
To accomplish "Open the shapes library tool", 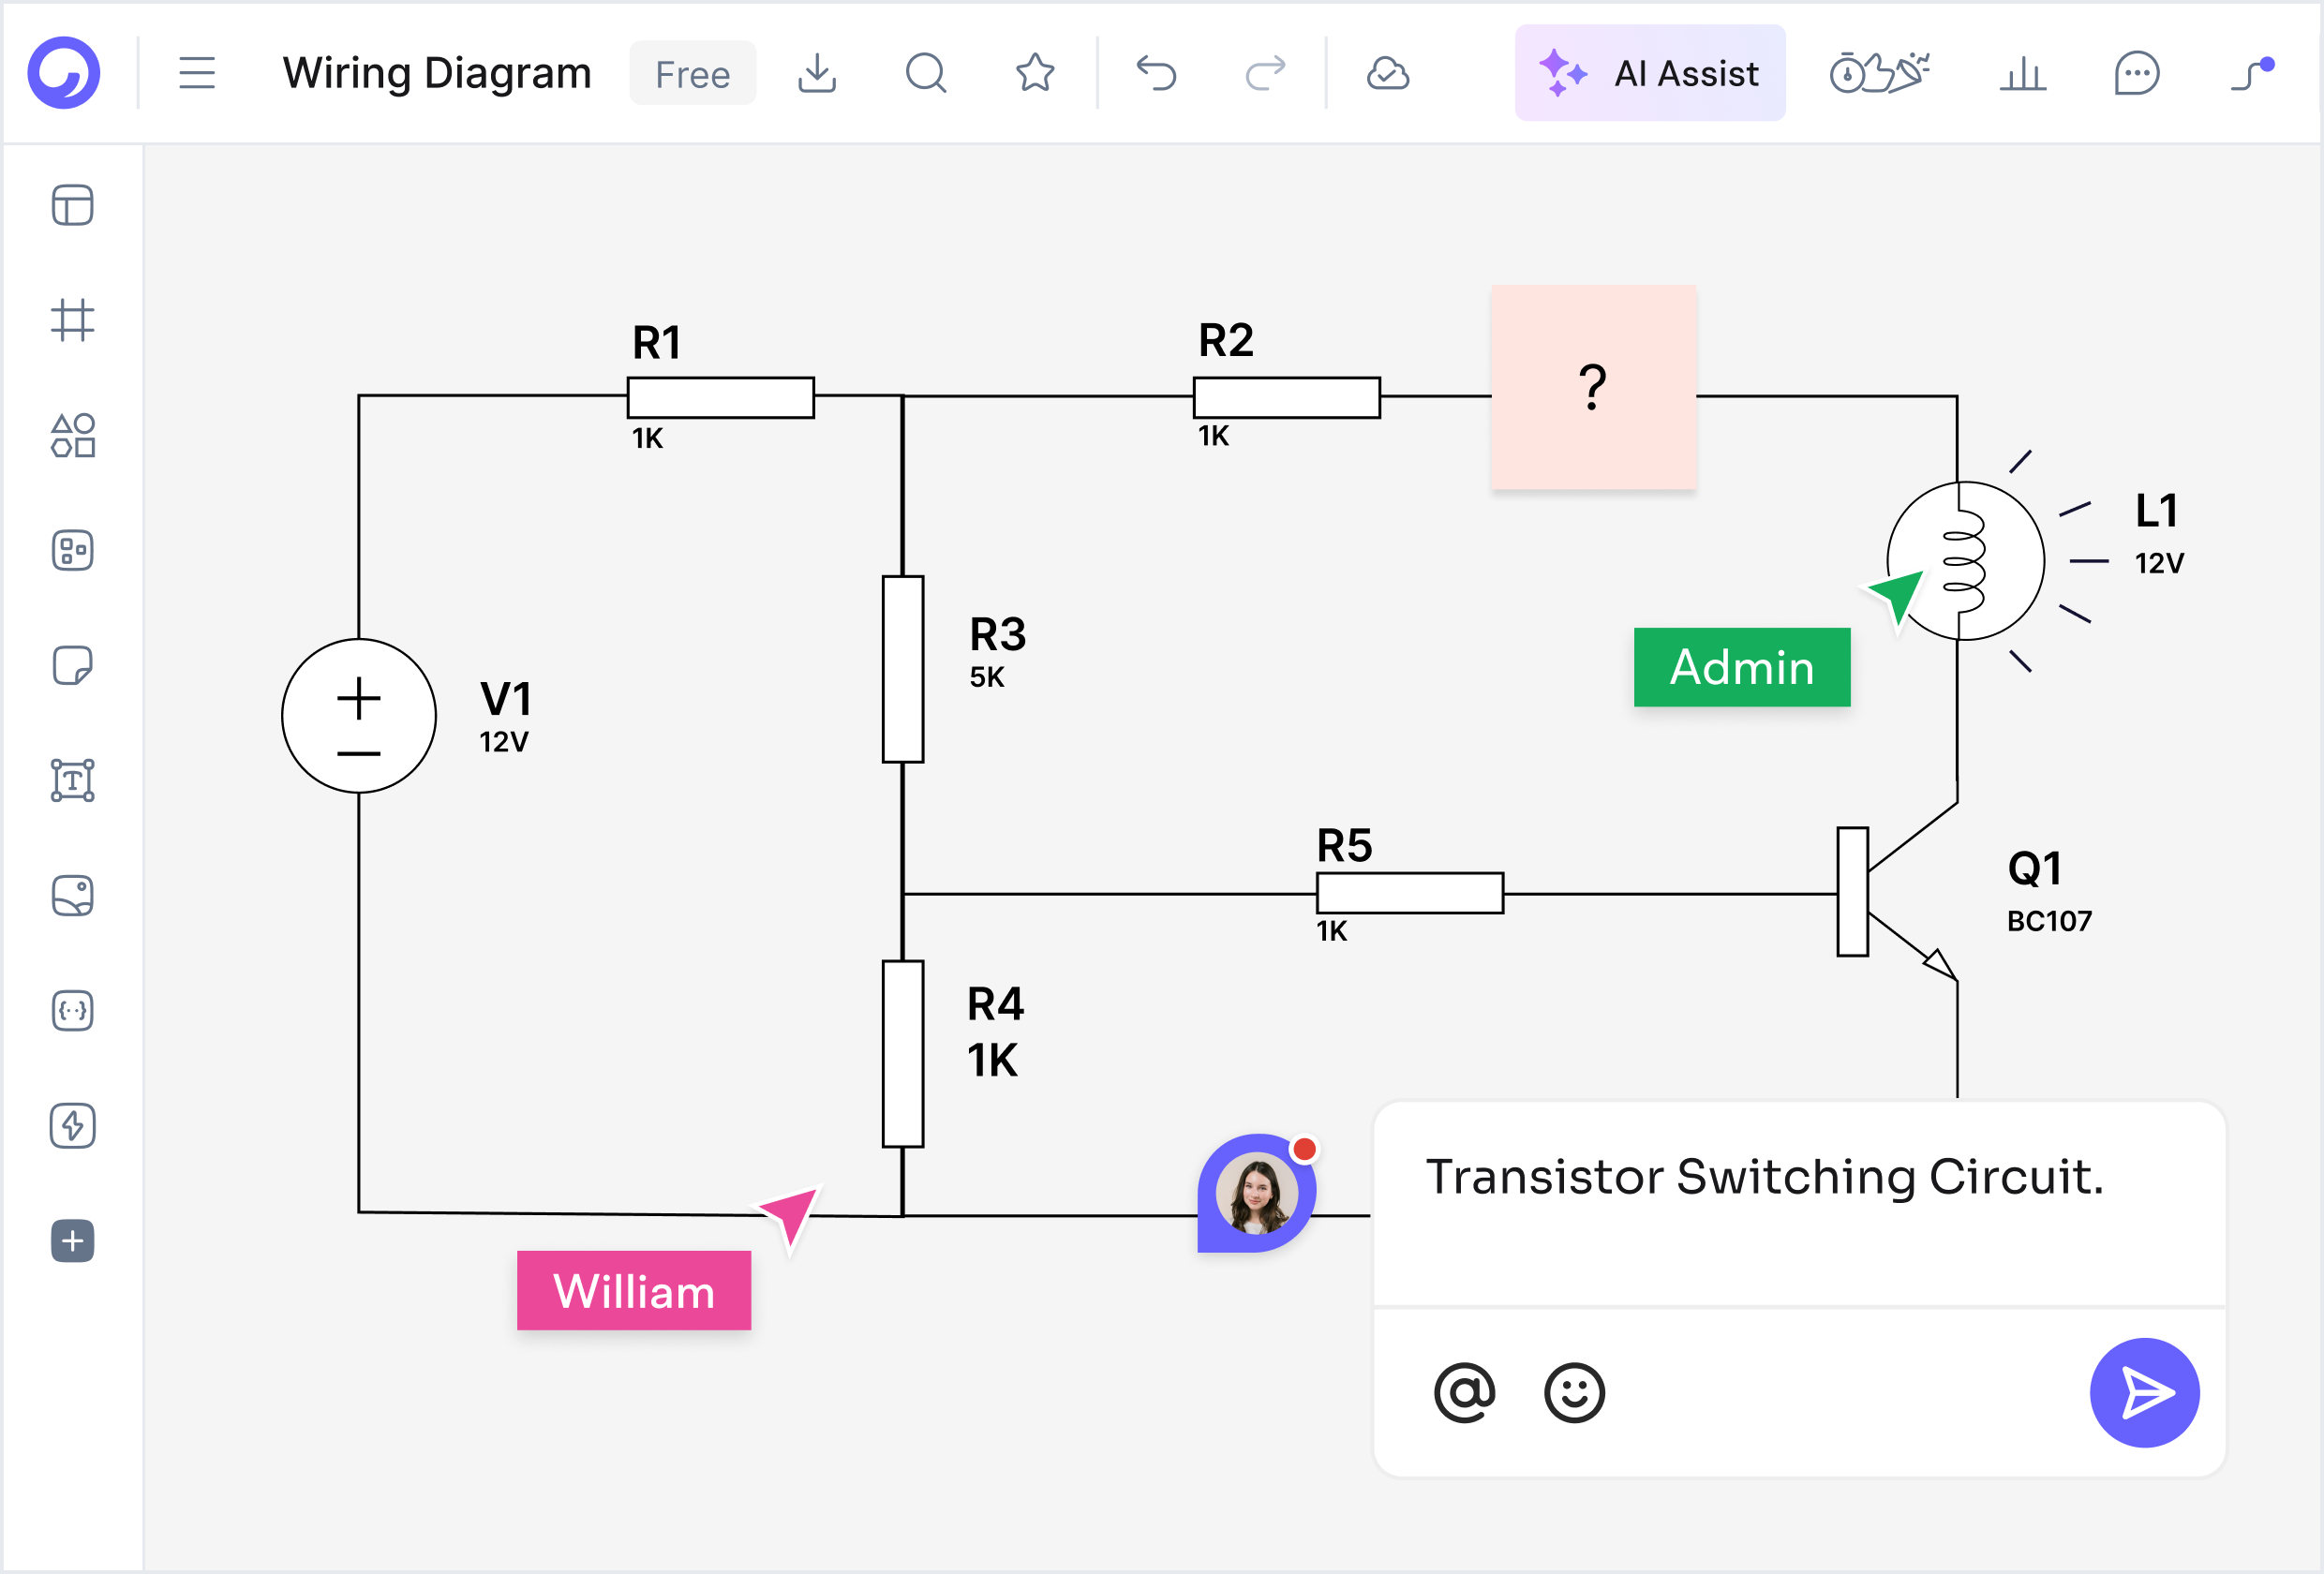I will [x=73, y=435].
